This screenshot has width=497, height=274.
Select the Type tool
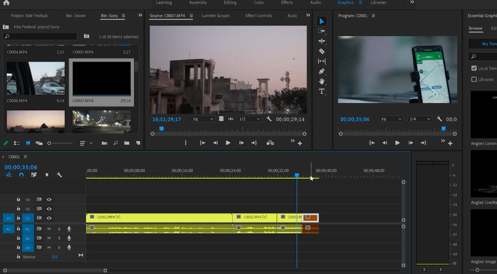322,91
